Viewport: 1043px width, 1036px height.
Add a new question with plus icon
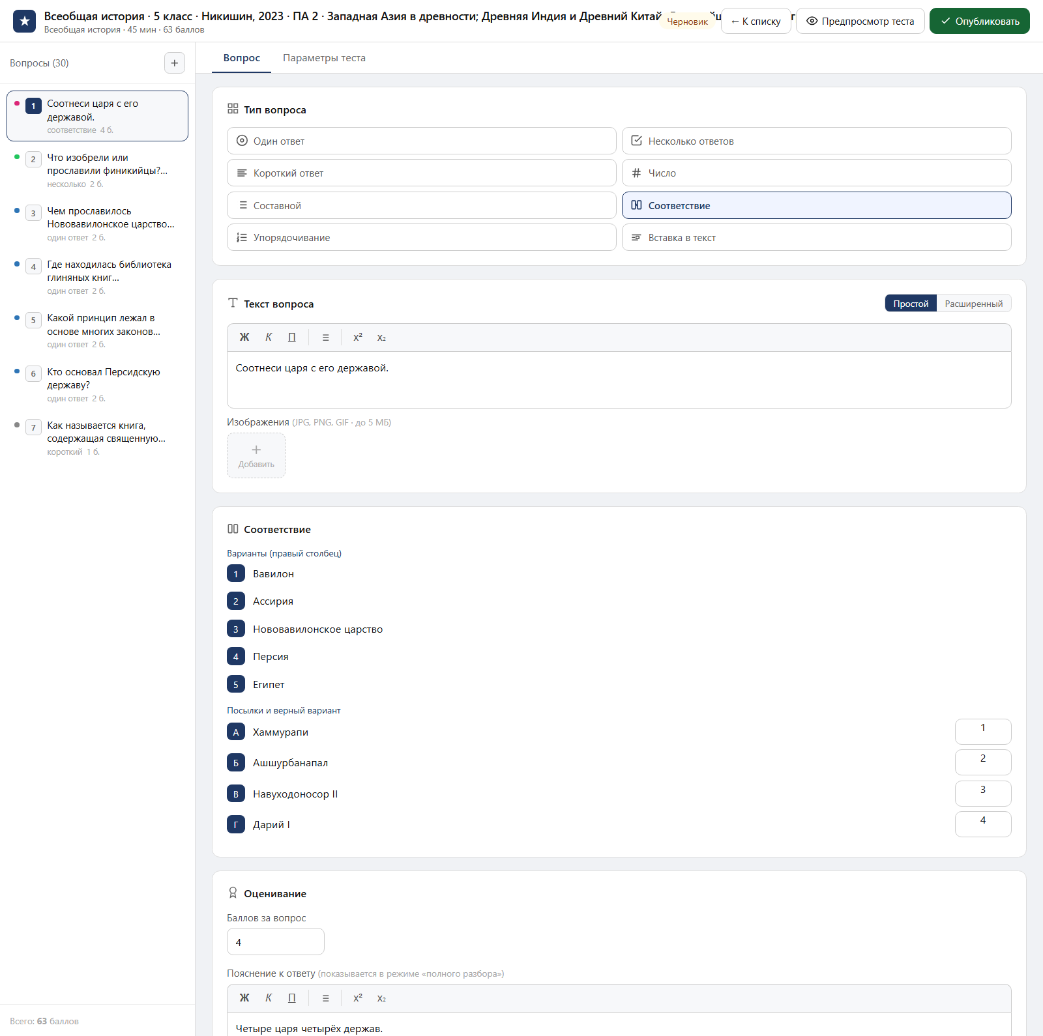coord(174,63)
